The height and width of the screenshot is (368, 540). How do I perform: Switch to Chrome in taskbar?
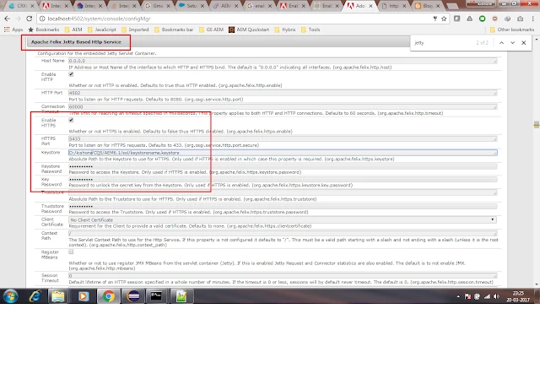[x=108, y=296]
